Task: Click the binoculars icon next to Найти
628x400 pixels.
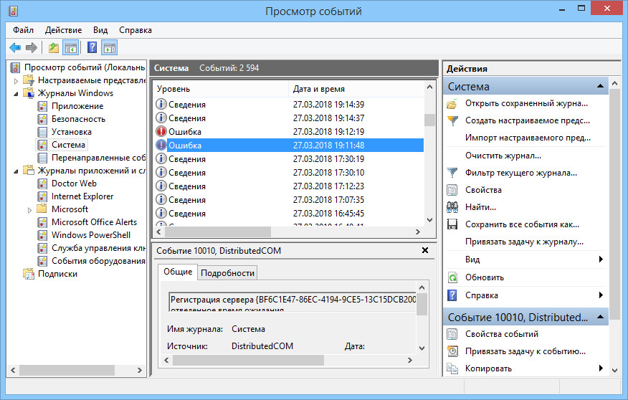Action: [x=452, y=207]
